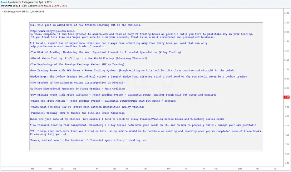291x172 pixels.
Task: Click the 18.00 price axis label
Action: pyautogui.click(x=287, y=125)
